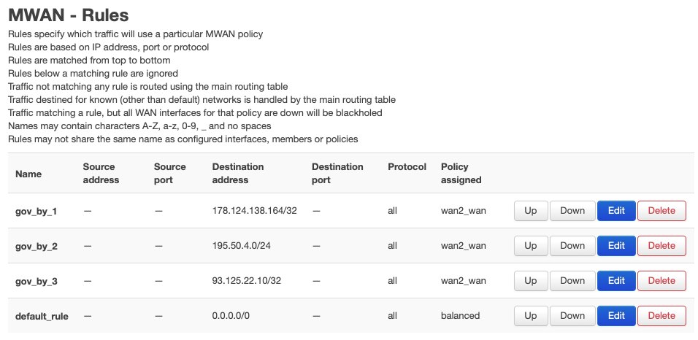This screenshot has width=698, height=340.
Task: Click the gov_by_2 rule name
Action: pos(36,246)
